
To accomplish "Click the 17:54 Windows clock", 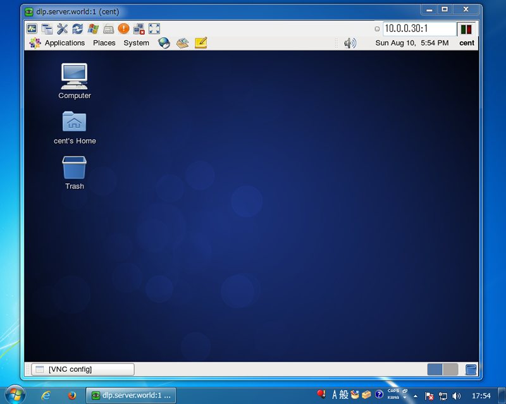I will tap(481, 396).
